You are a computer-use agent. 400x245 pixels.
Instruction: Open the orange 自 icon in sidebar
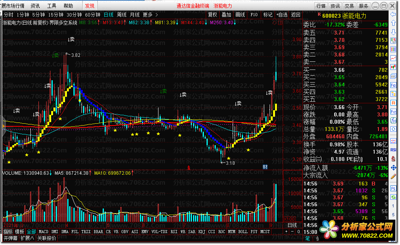(x=393, y=103)
